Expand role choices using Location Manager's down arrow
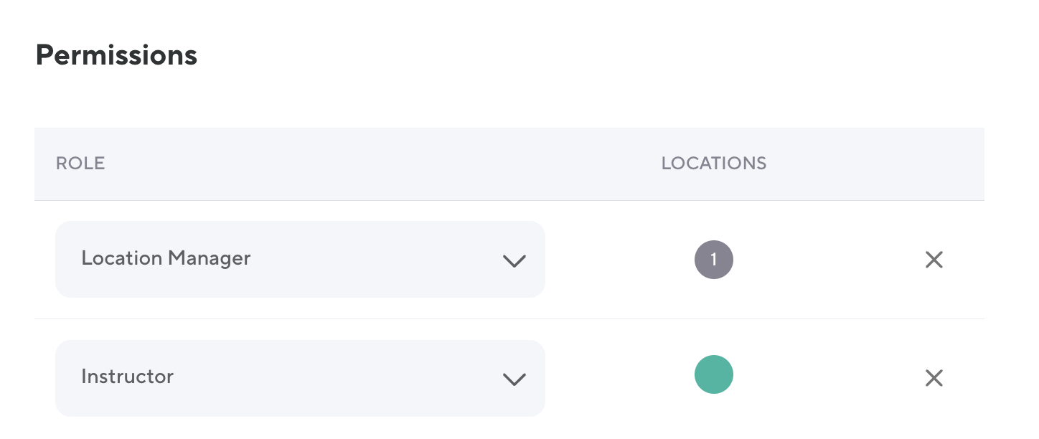Screen dimensions: 1039x439 (x=514, y=260)
